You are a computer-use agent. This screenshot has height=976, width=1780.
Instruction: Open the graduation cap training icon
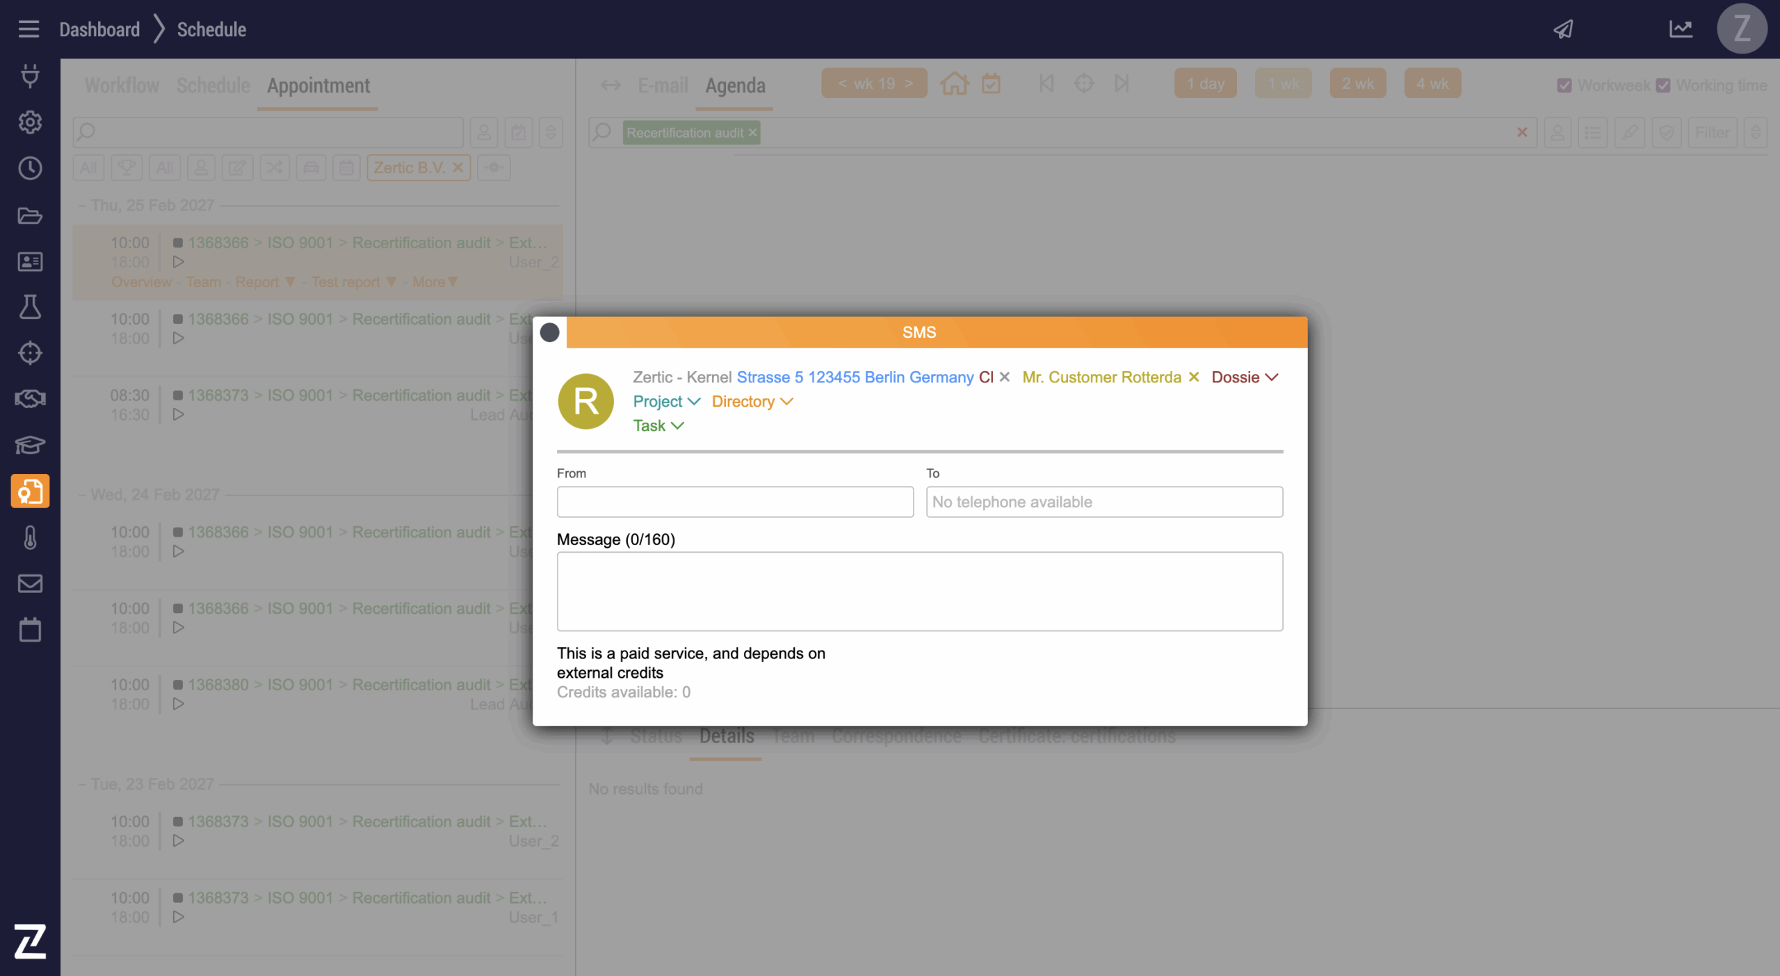[x=30, y=445]
